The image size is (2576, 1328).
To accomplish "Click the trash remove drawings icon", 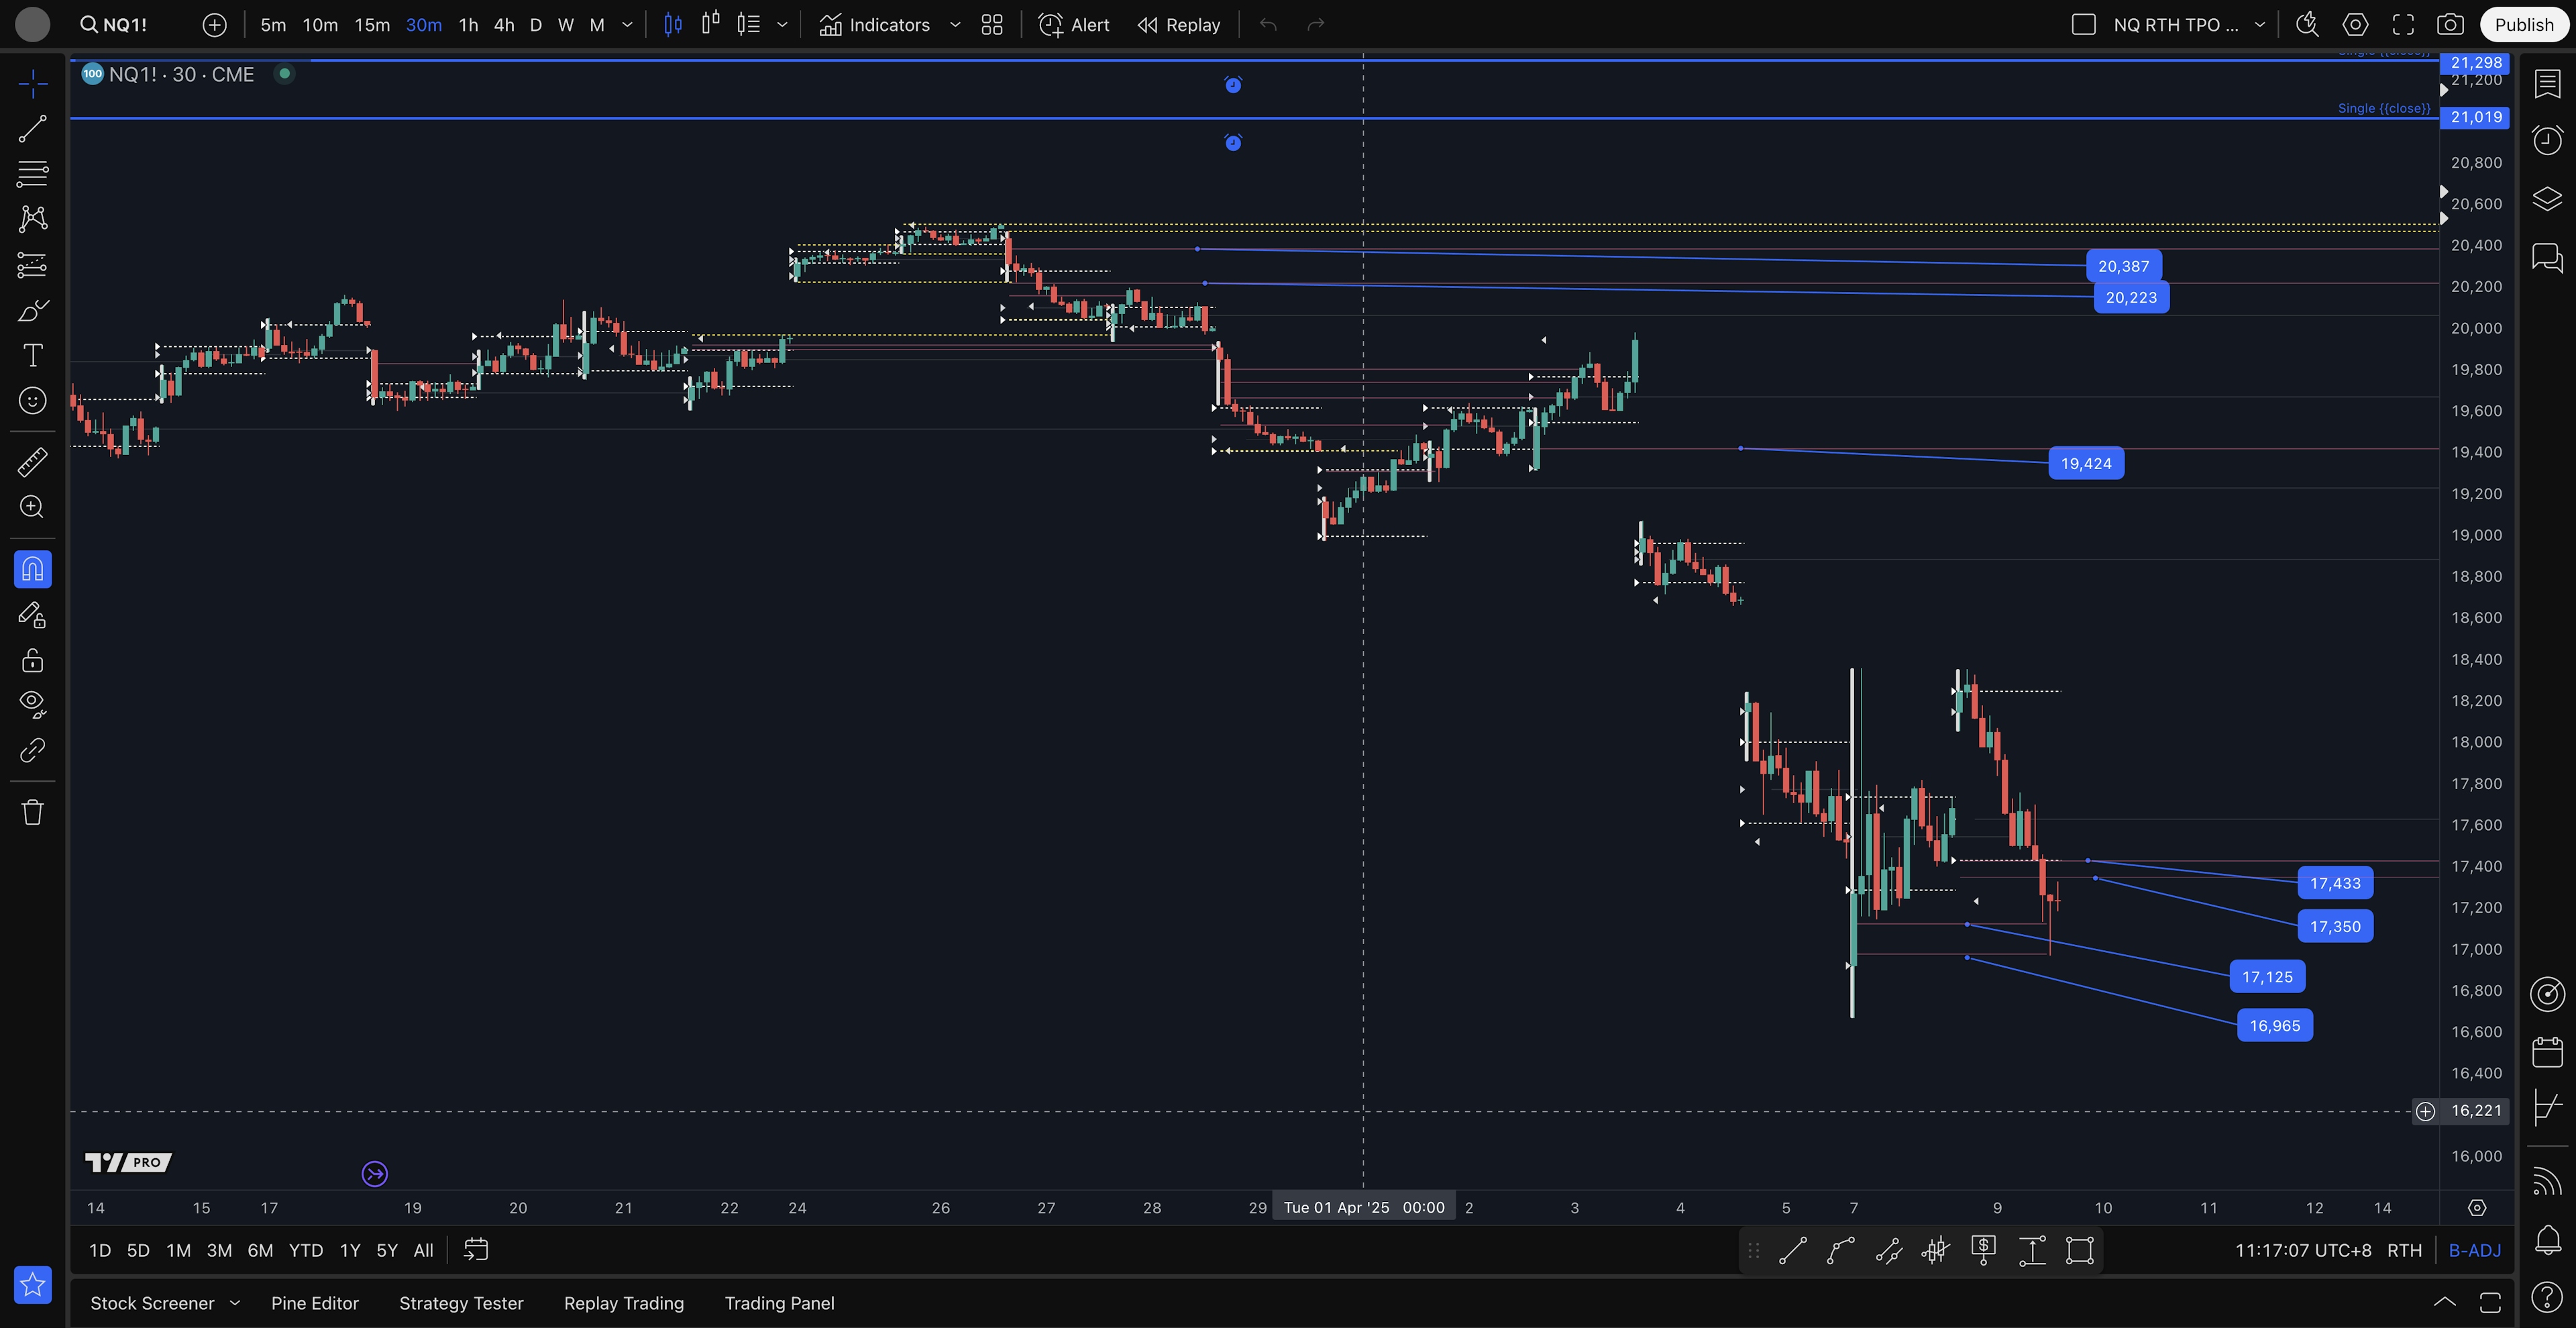I will pos(32,811).
